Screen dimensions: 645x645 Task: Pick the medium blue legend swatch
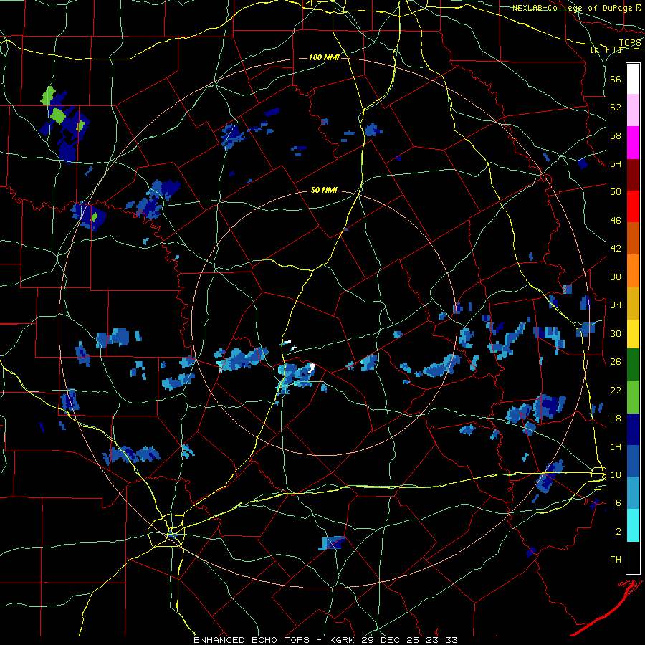coord(633,462)
